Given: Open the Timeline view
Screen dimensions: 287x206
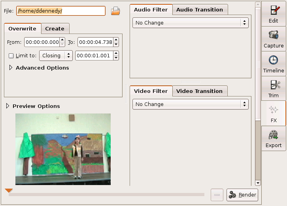Looking at the screenshot, I should click(x=274, y=64).
